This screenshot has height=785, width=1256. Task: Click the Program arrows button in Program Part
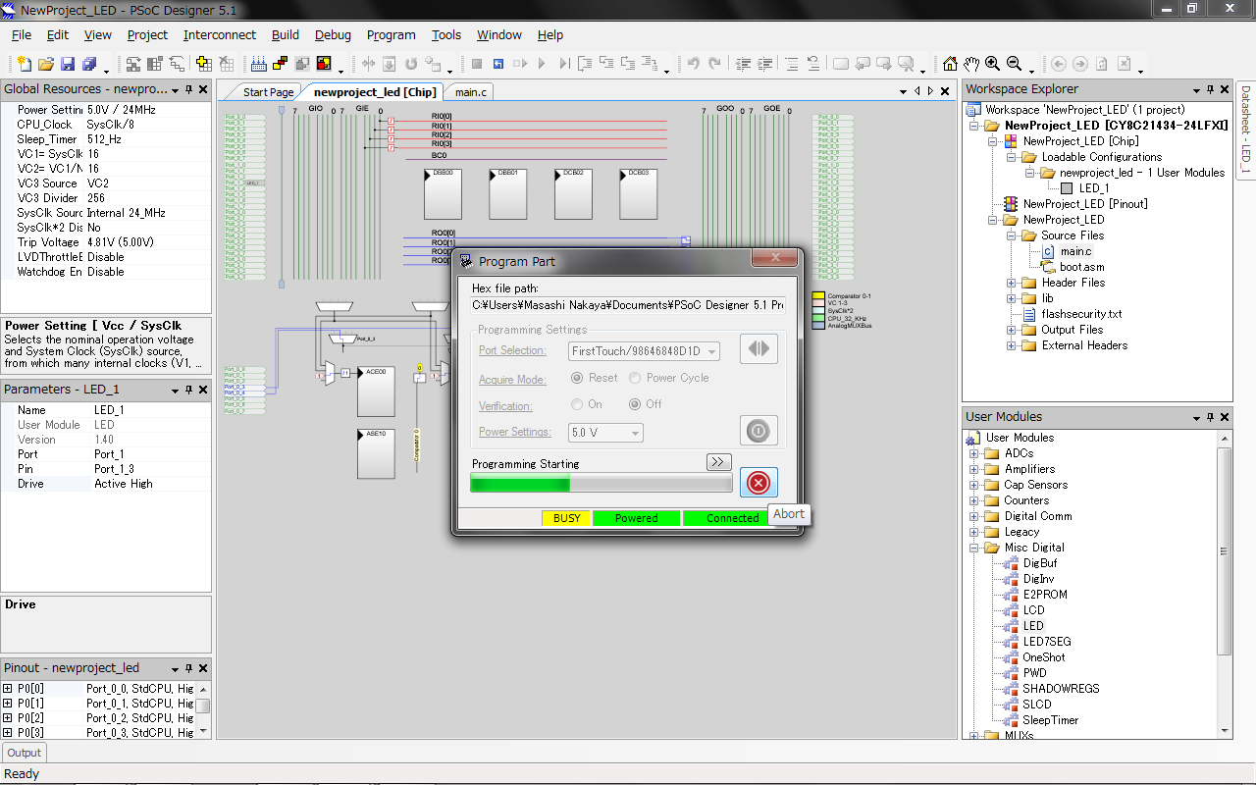759,348
